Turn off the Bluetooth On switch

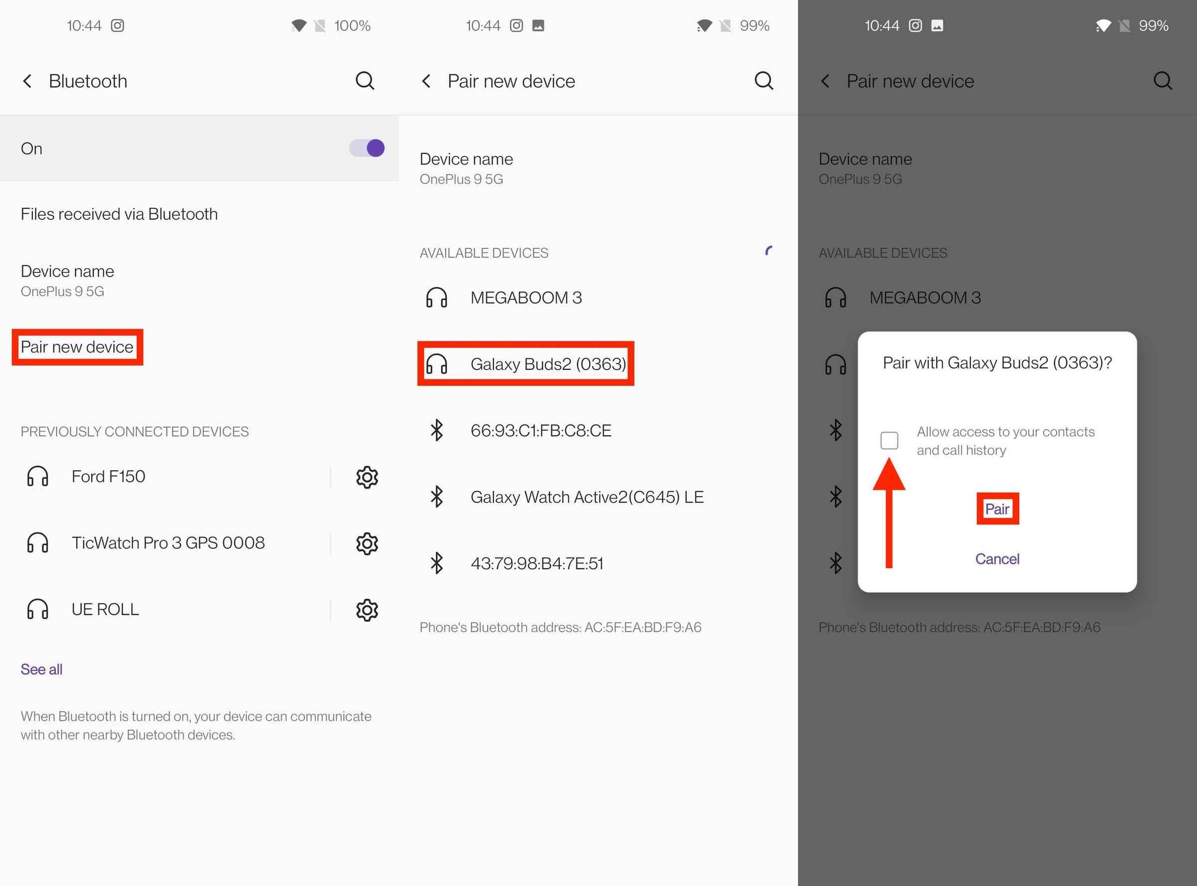pos(367,148)
